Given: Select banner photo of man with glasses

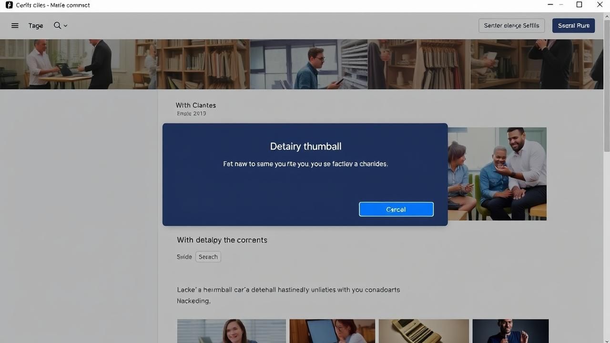Looking at the screenshot, I should coord(308,64).
